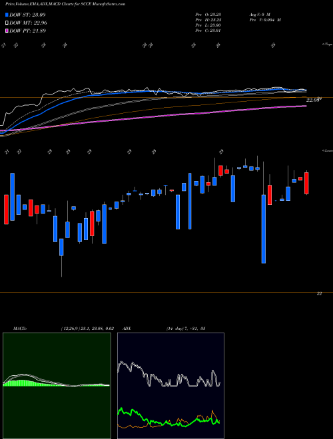Click the ADX '(14 day) 7, +31, -35' values
Viewport: 333px width, 439px height.
[x=186, y=329]
